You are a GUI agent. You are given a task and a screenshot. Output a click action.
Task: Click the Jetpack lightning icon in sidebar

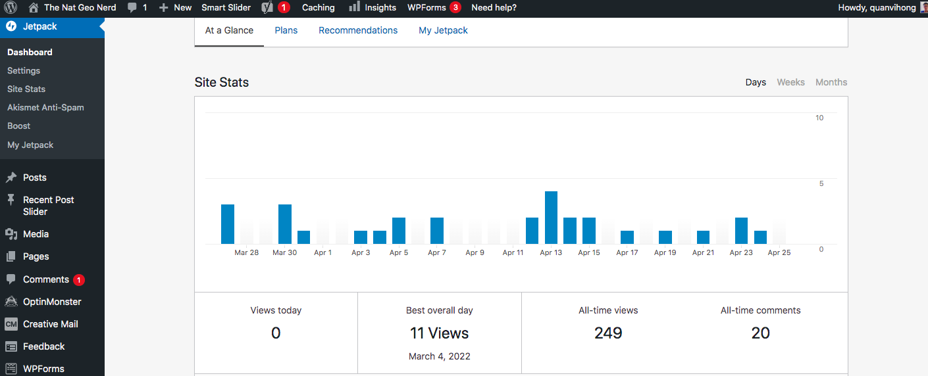[11, 27]
